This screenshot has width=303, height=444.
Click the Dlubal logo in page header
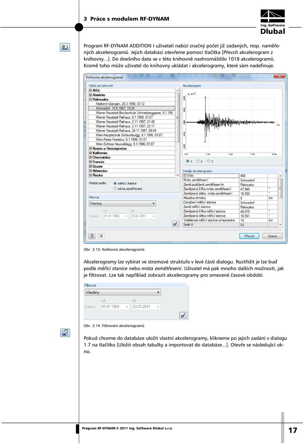click(x=273, y=22)
